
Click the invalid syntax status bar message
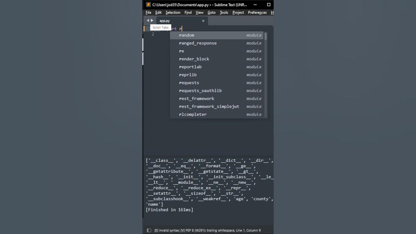[208, 230]
